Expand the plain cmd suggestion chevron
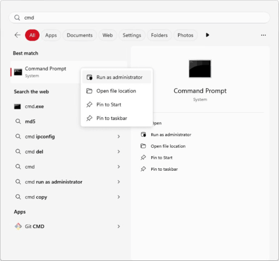The width and height of the screenshot is (279, 261). 119,167
